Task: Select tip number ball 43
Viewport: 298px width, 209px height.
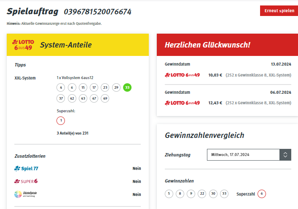Action: pos(83,98)
